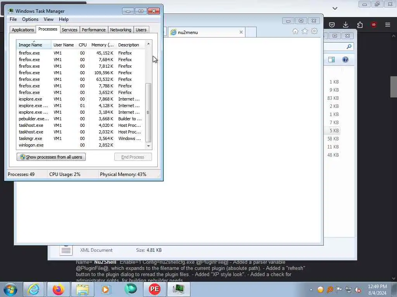This screenshot has height=297, width=397.
Task: Open the Firefox Downloads panel
Action: click(x=345, y=25)
